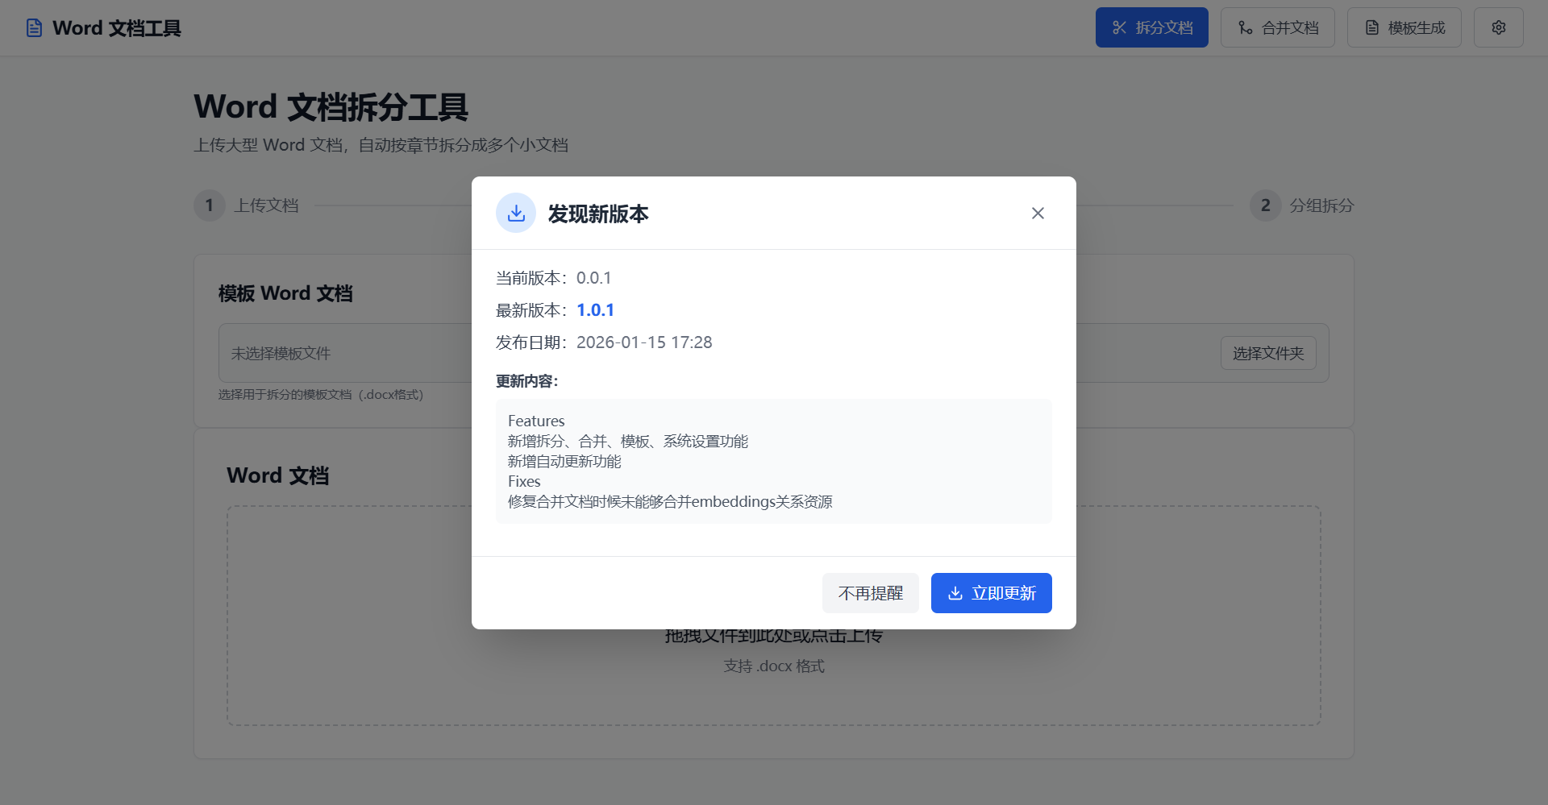Select step 2 分组拆分 indicator

pyautogui.click(x=1265, y=205)
